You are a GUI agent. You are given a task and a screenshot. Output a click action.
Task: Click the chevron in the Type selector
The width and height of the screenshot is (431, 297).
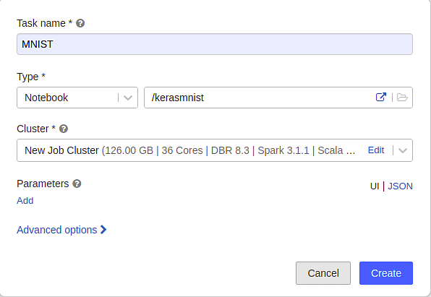point(128,98)
